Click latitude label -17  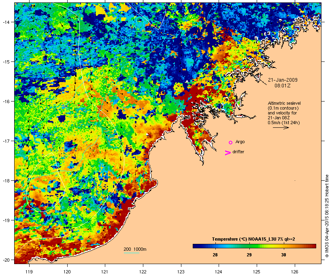6,141
